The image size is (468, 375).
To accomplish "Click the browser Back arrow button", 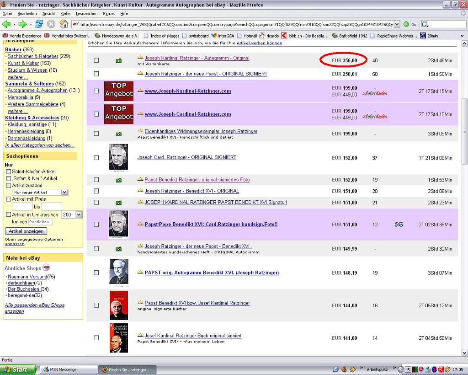I will point(7,24).
